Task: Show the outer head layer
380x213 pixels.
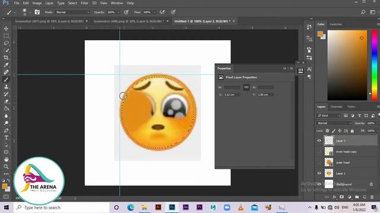Action: [x=319, y=162]
